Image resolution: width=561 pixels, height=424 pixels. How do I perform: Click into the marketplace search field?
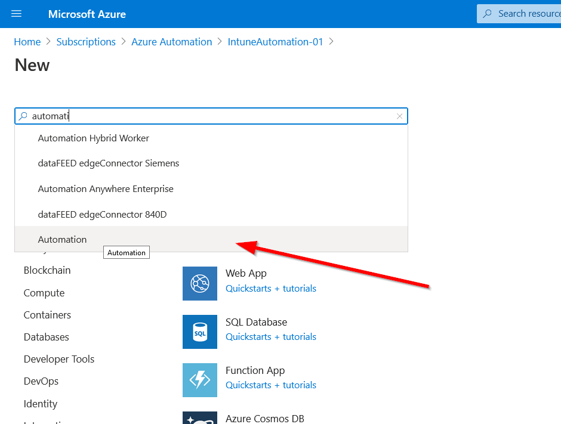(x=211, y=116)
